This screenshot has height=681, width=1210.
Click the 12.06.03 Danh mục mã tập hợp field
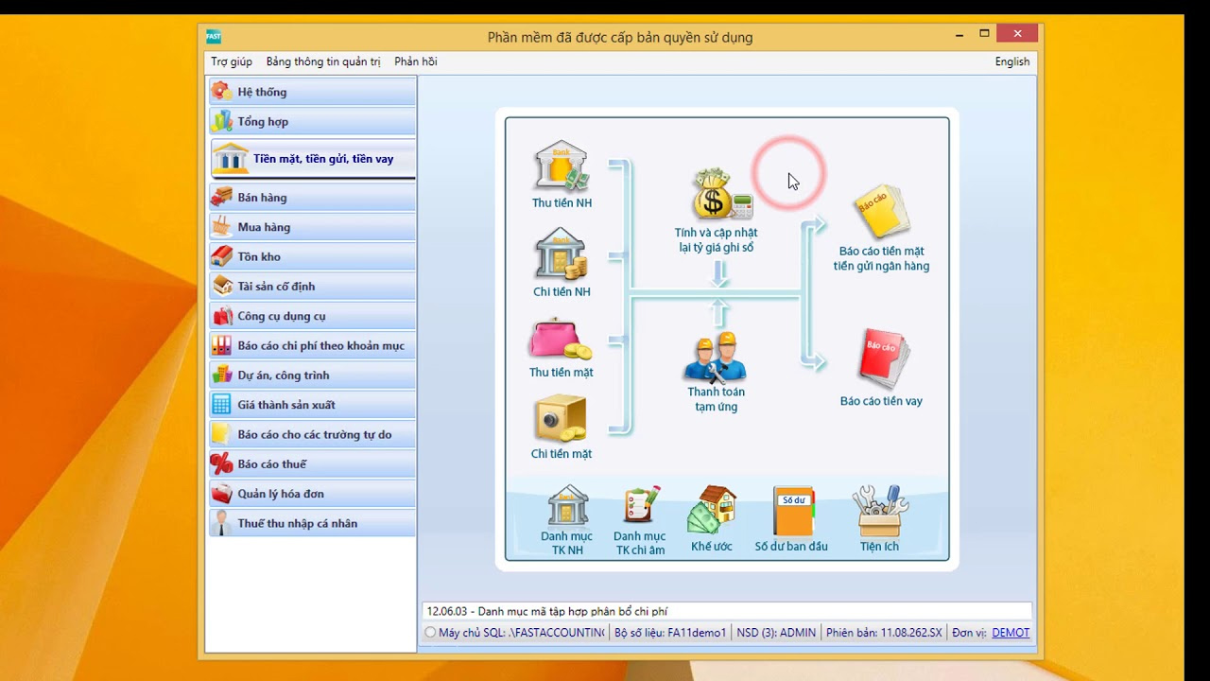coord(727,612)
